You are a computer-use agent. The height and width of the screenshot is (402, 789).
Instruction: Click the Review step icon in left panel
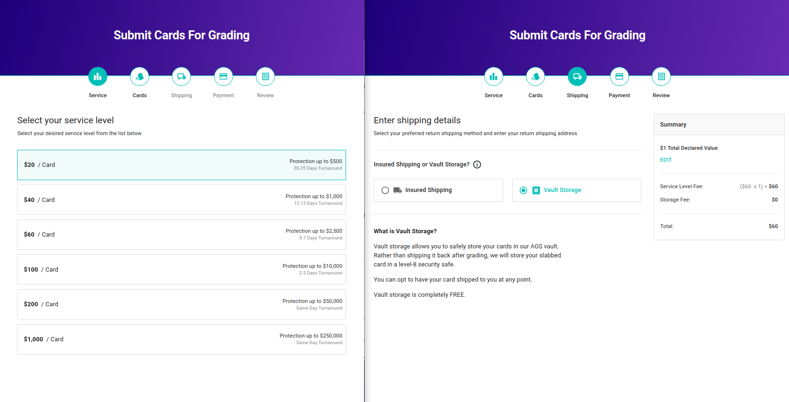click(x=265, y=76)
